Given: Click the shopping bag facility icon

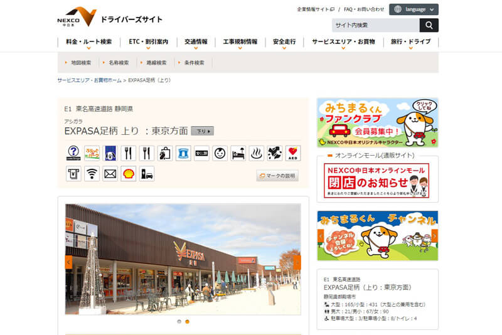Looking at the screenshot, I should pos(165,153).
